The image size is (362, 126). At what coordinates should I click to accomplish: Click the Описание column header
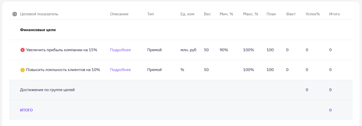click(119, 14)
